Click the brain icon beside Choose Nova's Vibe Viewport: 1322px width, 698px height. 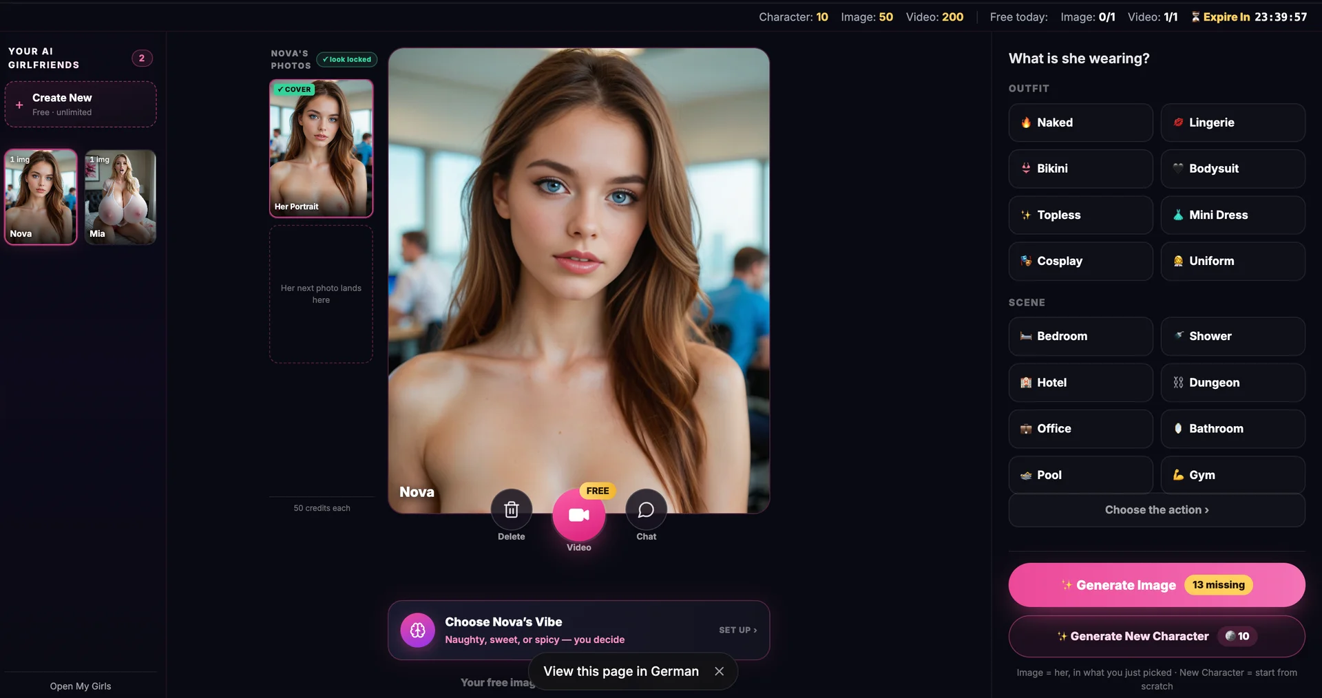coord(418,630)
